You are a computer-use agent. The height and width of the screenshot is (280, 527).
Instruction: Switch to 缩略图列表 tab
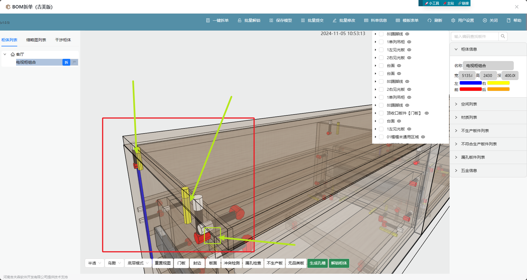point(36,40)
